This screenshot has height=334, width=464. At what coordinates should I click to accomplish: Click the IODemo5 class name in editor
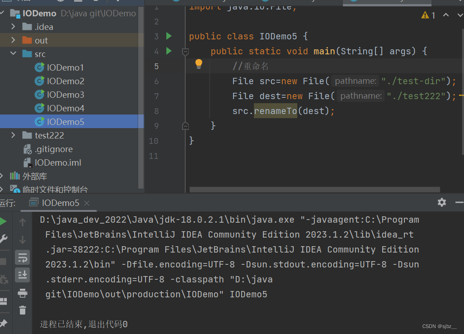(x=278, y=36)
